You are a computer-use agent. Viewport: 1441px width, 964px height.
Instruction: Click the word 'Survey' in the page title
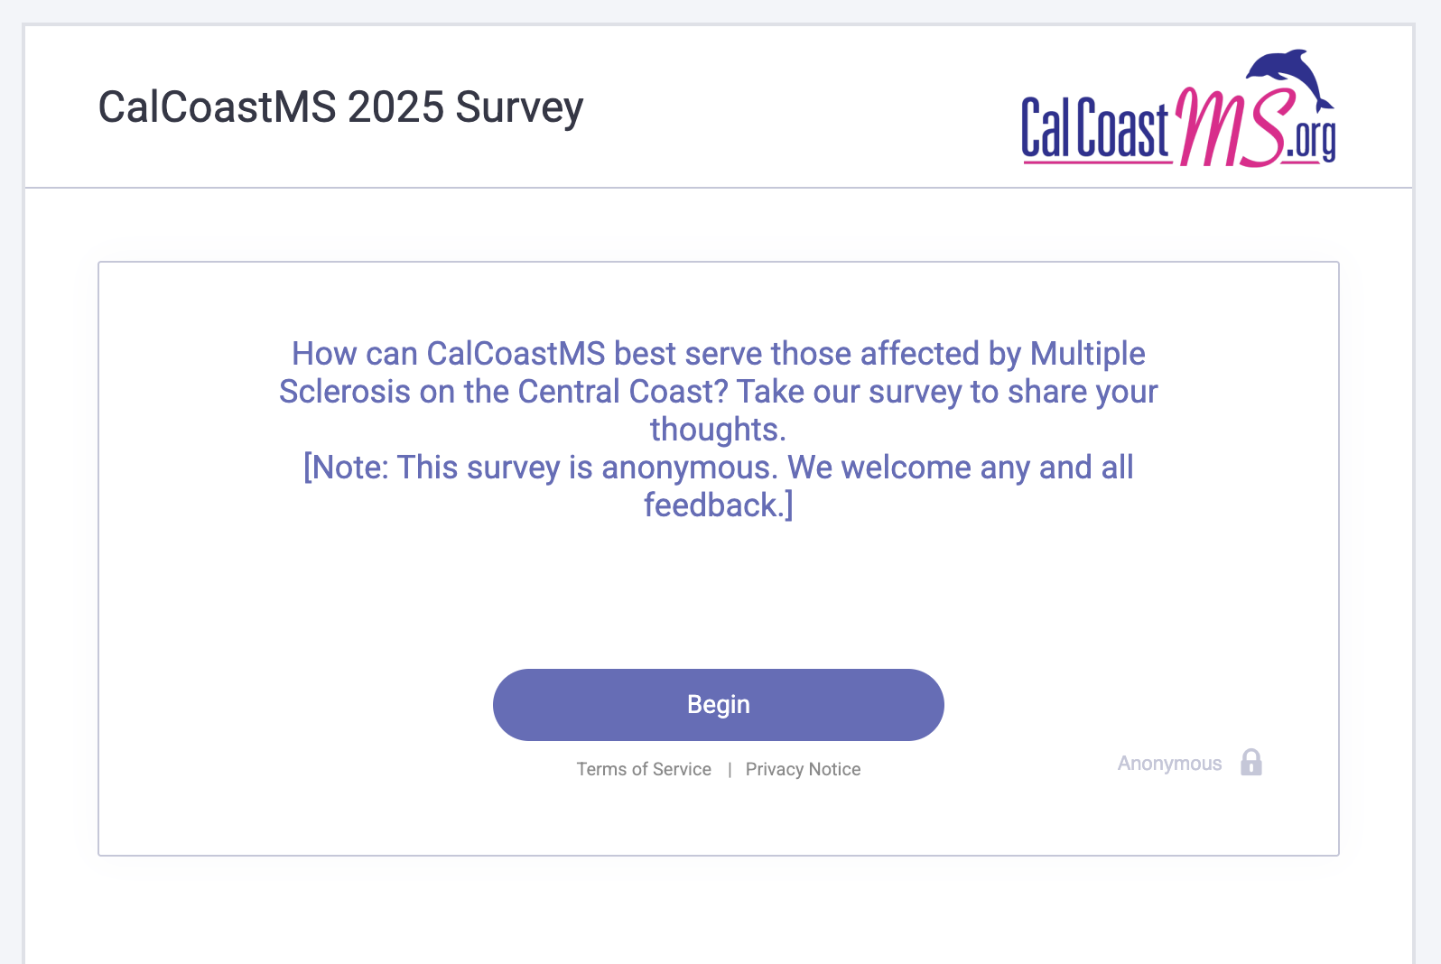pyautogui.click(x=519, y=107)
